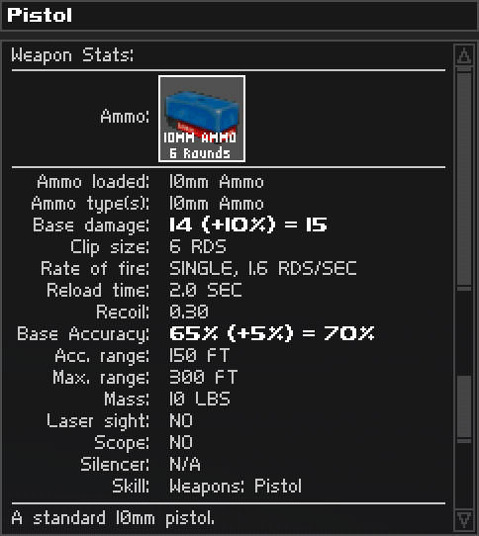Viewport: 479px width, 536px height.
Task: Select the Base damage value 14 (+10%) = 15
Action: tap(248, 224)
